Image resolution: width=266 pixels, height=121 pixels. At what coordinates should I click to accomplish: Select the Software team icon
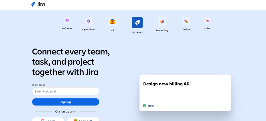[67, 21]
